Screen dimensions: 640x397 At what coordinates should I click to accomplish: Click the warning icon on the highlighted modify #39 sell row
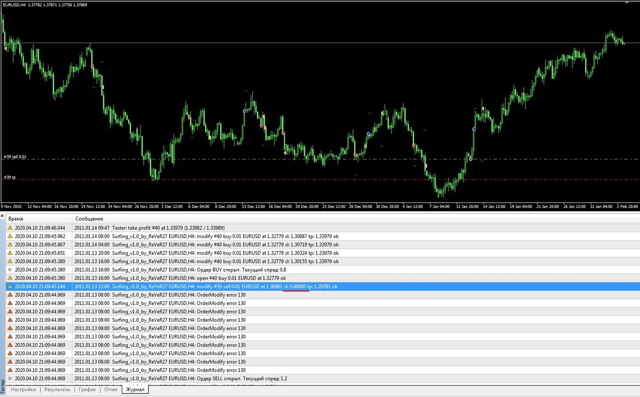(x=10, y=286)
